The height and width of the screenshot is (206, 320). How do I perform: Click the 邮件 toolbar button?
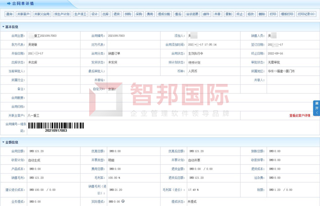[206, 14]
